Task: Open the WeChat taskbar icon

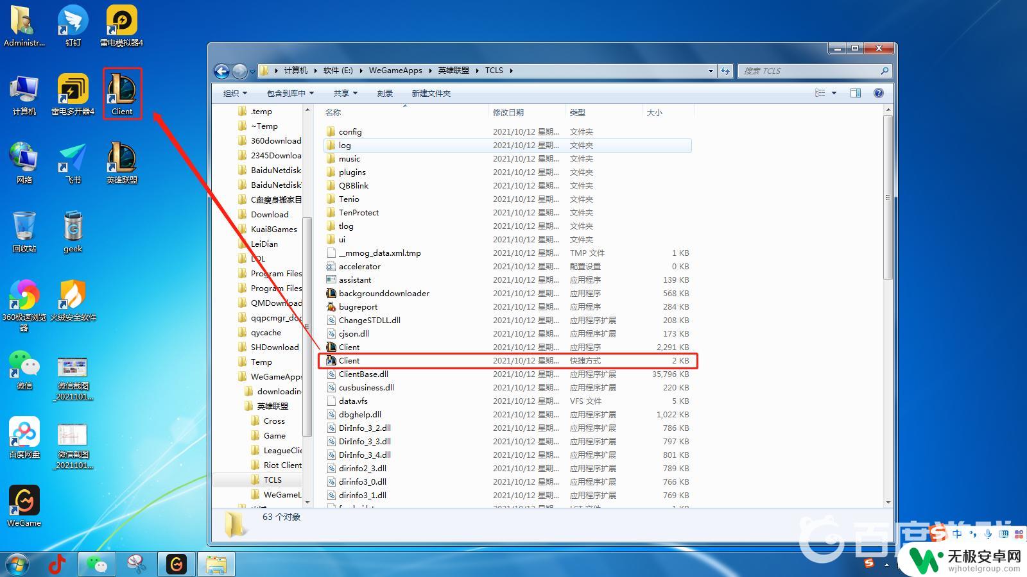Action: (97, 564)
